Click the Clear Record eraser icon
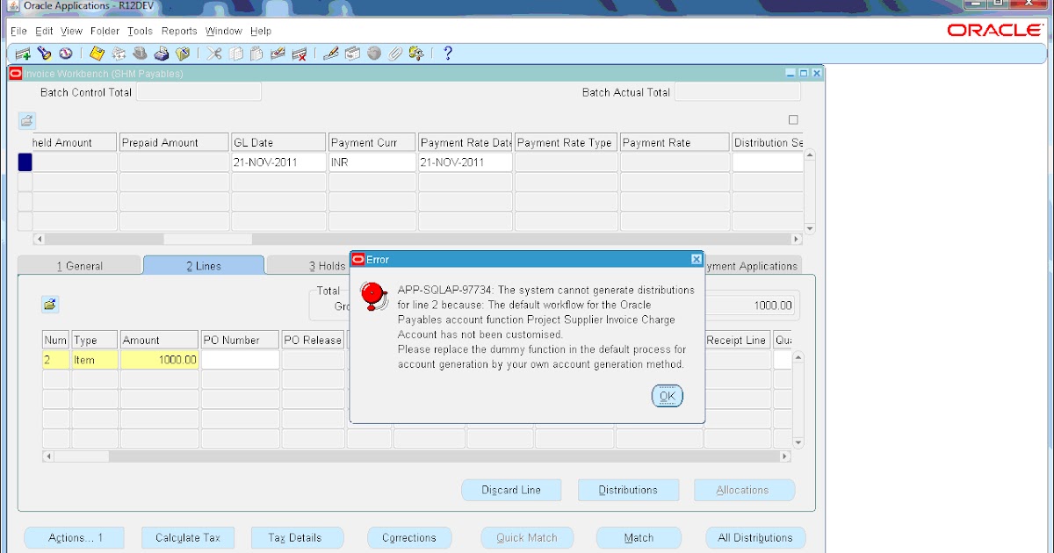 [x=278, y=54]
